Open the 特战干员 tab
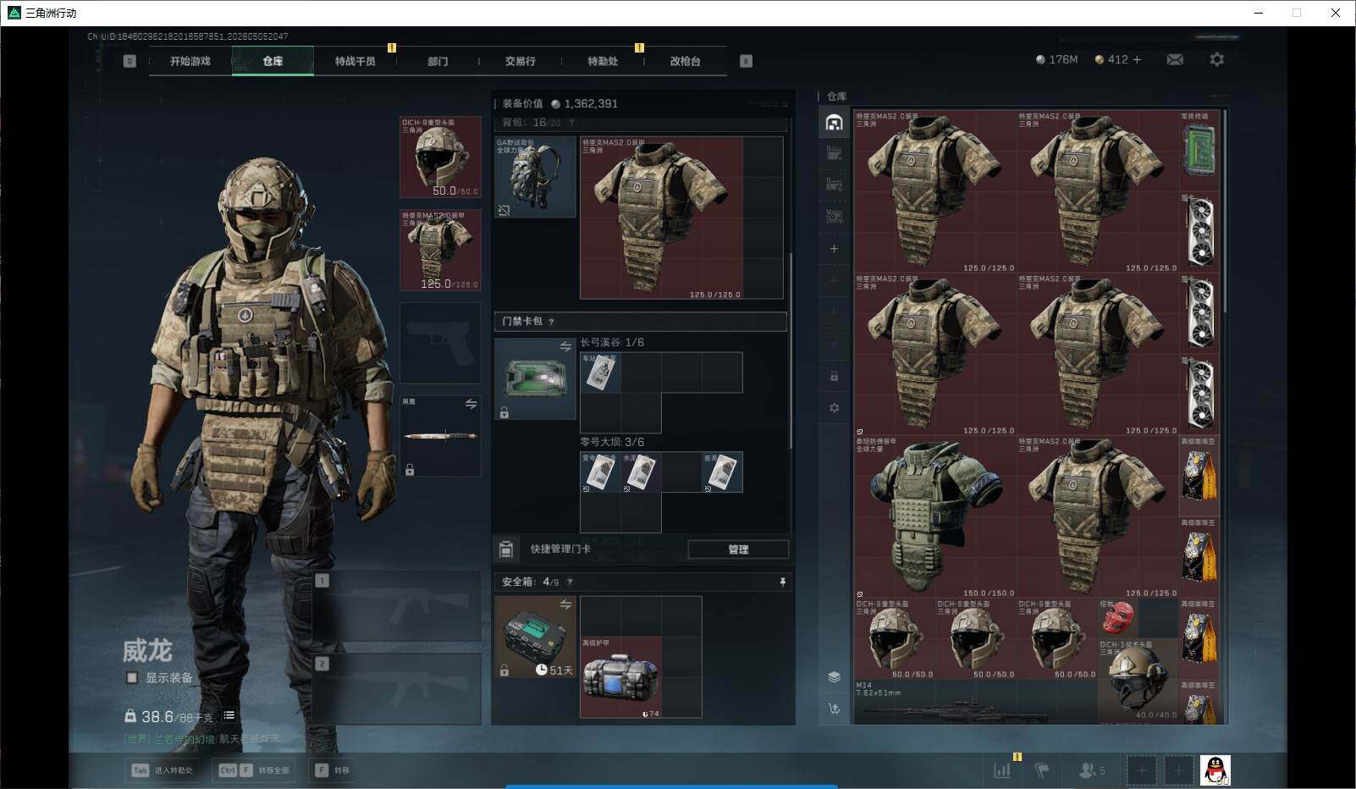Screen dimensions: 1356x789 pyautogui.click(x=355, y=61)
